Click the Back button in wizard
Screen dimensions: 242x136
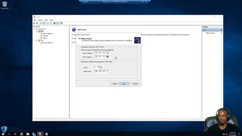[115, 84]
